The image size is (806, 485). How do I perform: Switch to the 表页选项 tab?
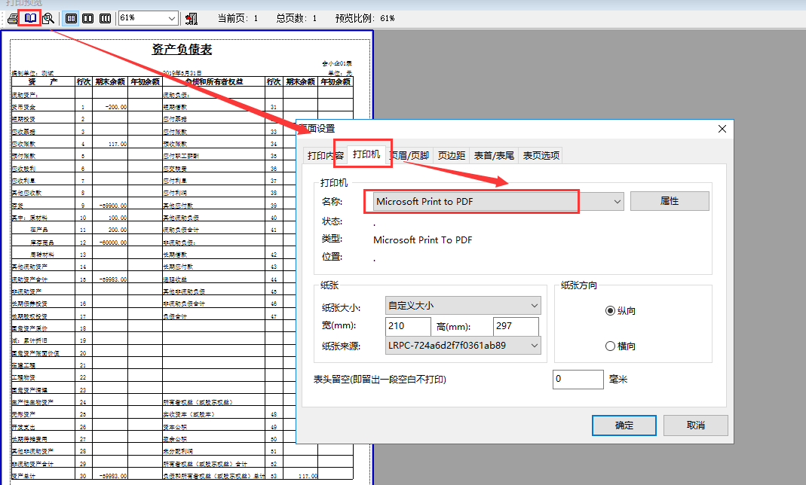(x=541, y=155)
